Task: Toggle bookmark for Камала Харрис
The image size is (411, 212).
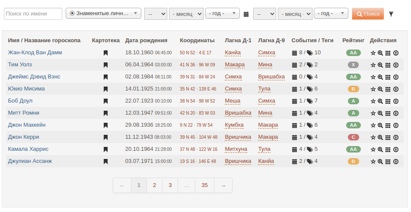Action: 105,149
